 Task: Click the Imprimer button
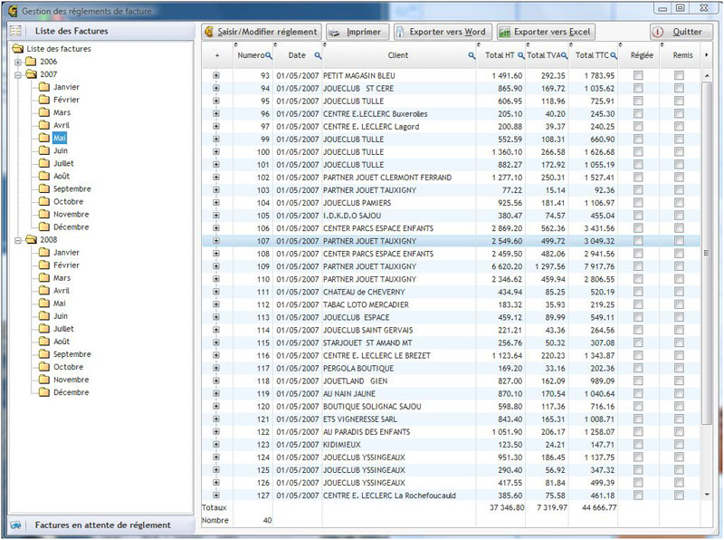click(x=357, y=32)
